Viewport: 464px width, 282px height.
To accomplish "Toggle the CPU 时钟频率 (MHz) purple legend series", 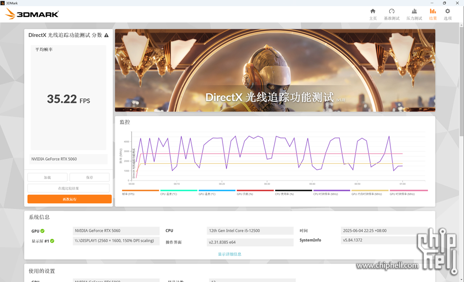I will [331, 192].
